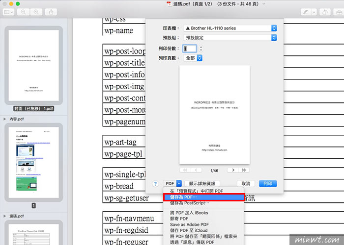Image resolution: width=344 pixels, height=245 pixels.
Task: Select the 內容.pdf page 1 thumbnail
Action: [33, 162]
